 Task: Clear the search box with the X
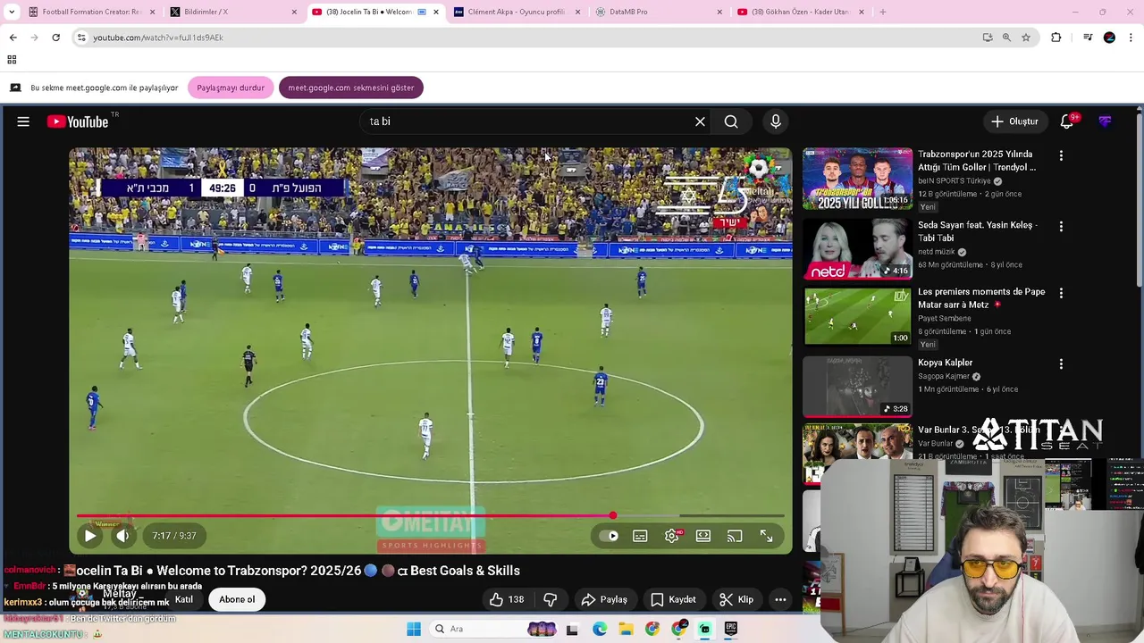tap(700, 121)
